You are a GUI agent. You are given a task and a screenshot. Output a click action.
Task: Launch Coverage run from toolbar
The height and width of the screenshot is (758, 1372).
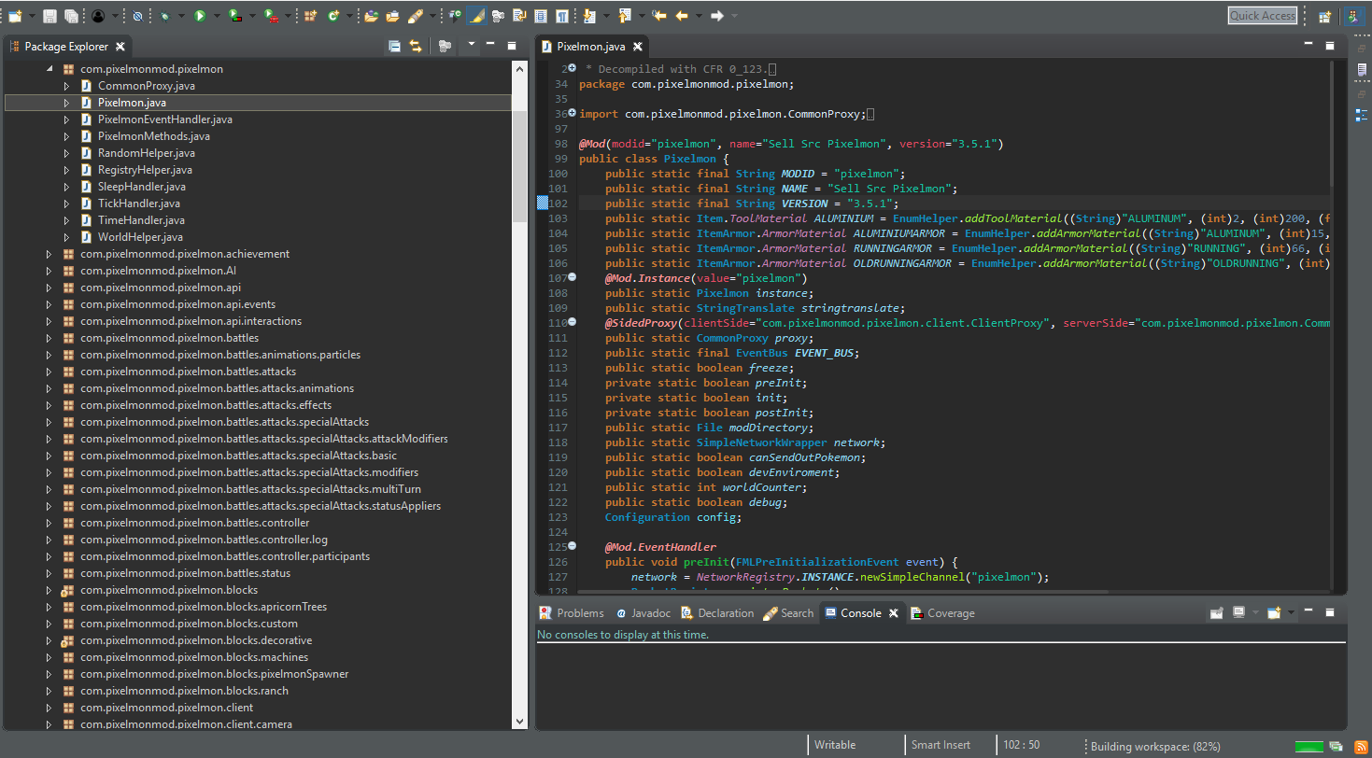tap(234, 16)
